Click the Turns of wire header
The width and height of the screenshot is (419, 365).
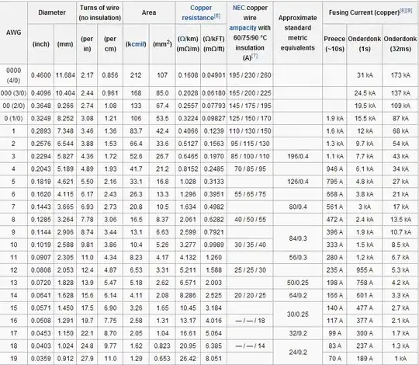(x=99, y=12)
